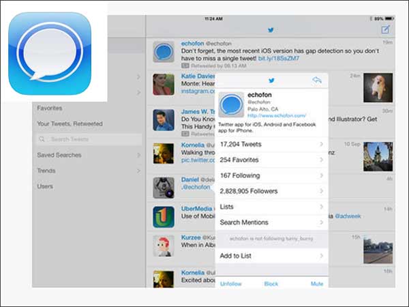Focus the Search Tweets field
409x307 pixels.
[x=89, y=139]
